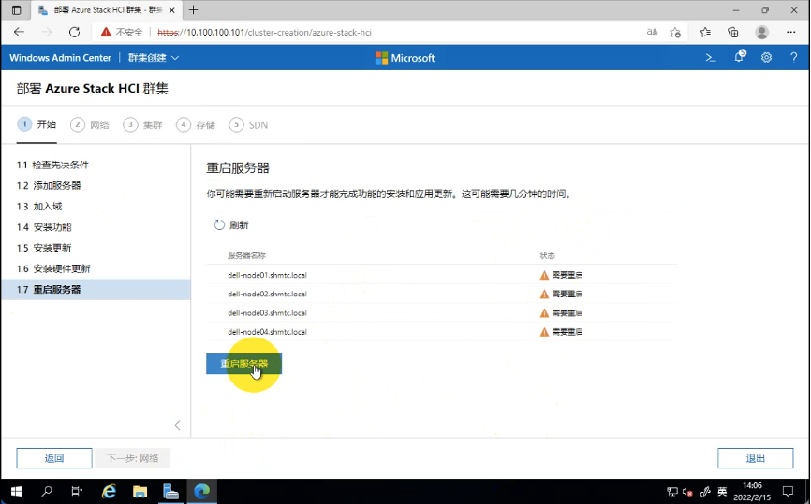Open the Action Center notification icon
811x504 pixels.
tap(788, 491)
